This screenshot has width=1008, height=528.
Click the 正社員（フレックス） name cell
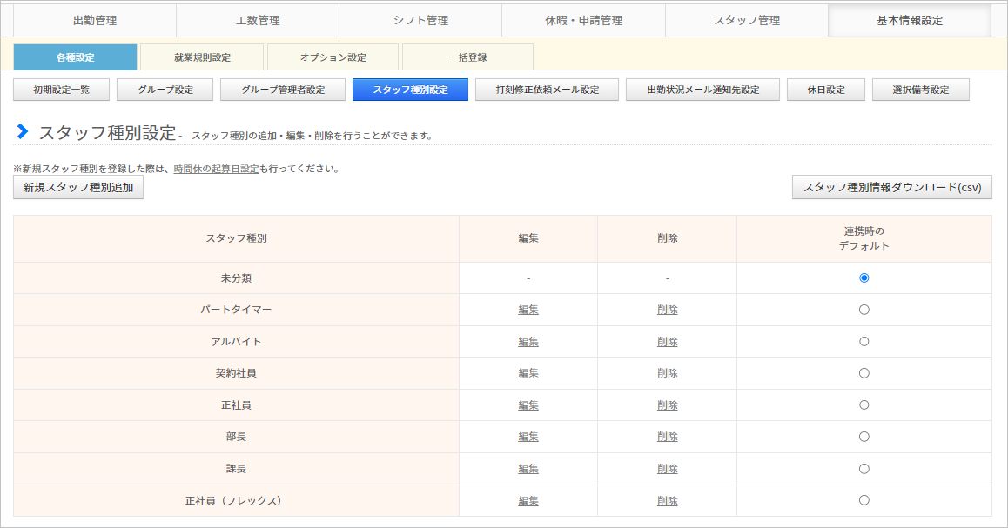236,500
